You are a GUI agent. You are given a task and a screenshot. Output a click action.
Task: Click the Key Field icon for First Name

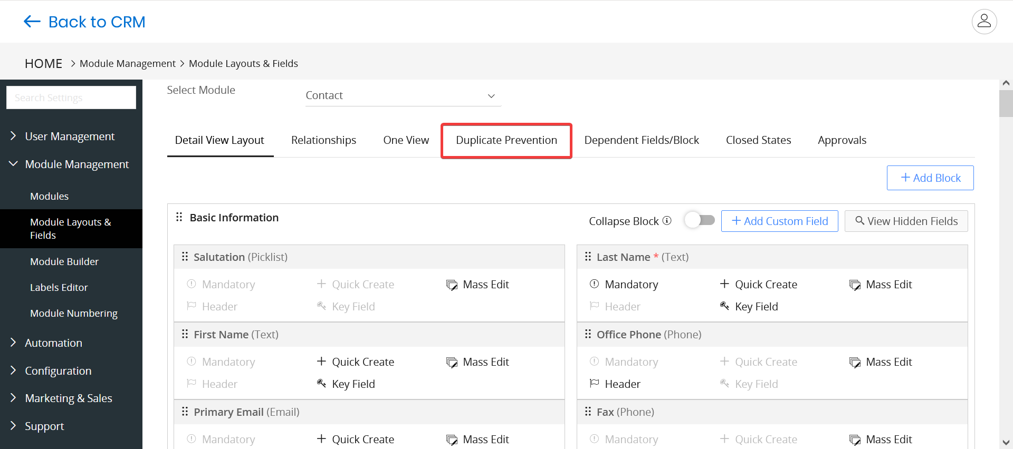(x=321, y=384)
